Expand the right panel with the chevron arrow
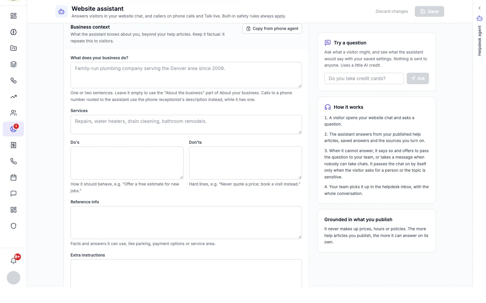Viewport: 486px width, 303px height. [x=480, y=8]
